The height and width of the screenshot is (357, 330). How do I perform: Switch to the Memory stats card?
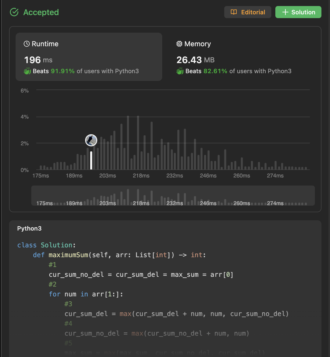(x=240, y=57)
